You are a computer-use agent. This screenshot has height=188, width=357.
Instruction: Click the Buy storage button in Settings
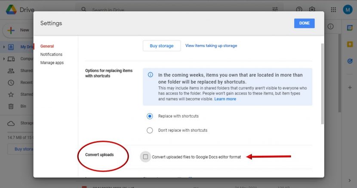(162, 46)
